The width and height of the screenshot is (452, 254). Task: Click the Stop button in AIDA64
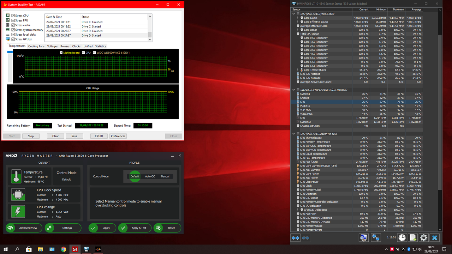click(31, 136)
